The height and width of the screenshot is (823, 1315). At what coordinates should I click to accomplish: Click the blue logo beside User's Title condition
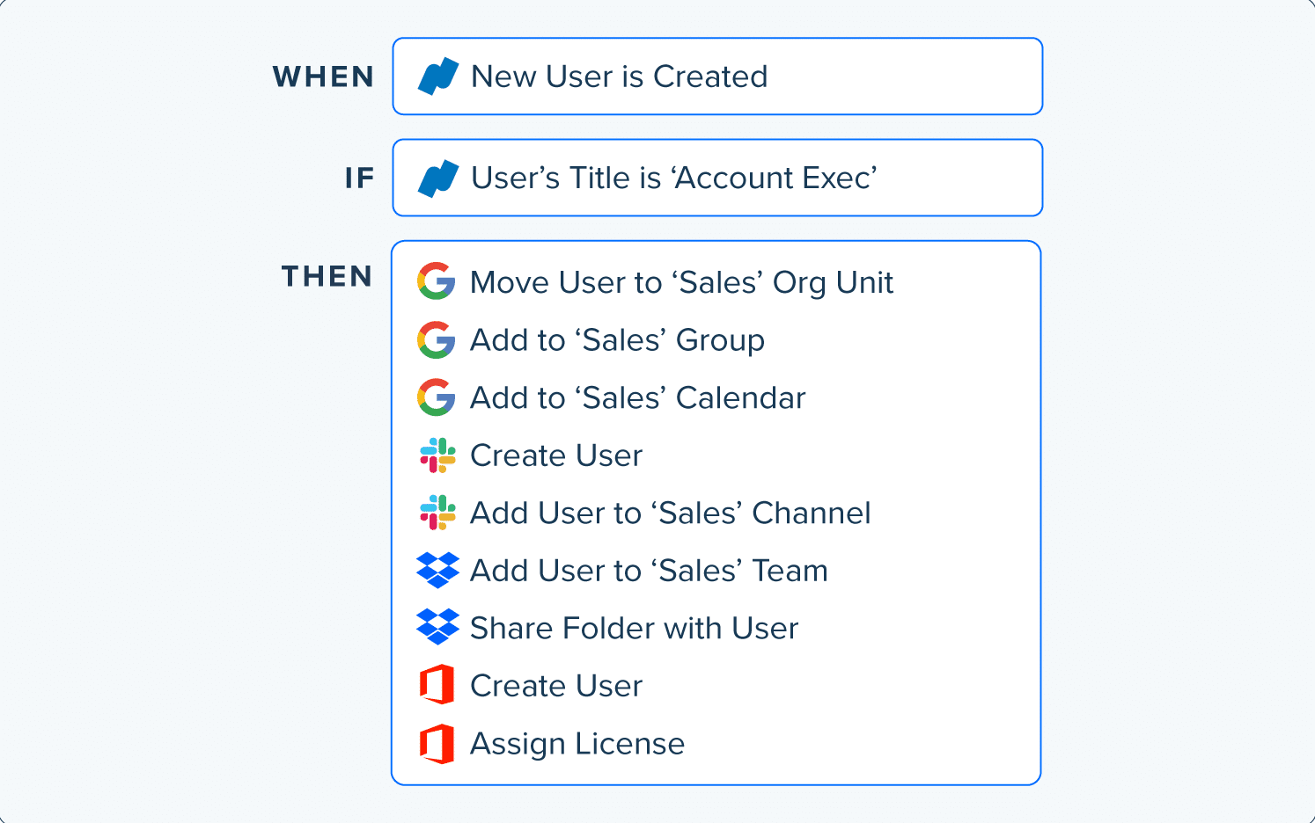(x=438, y=178)
